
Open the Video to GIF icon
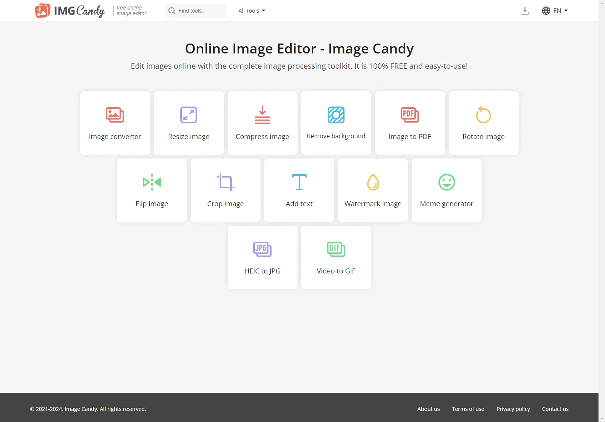click(336, 249)
